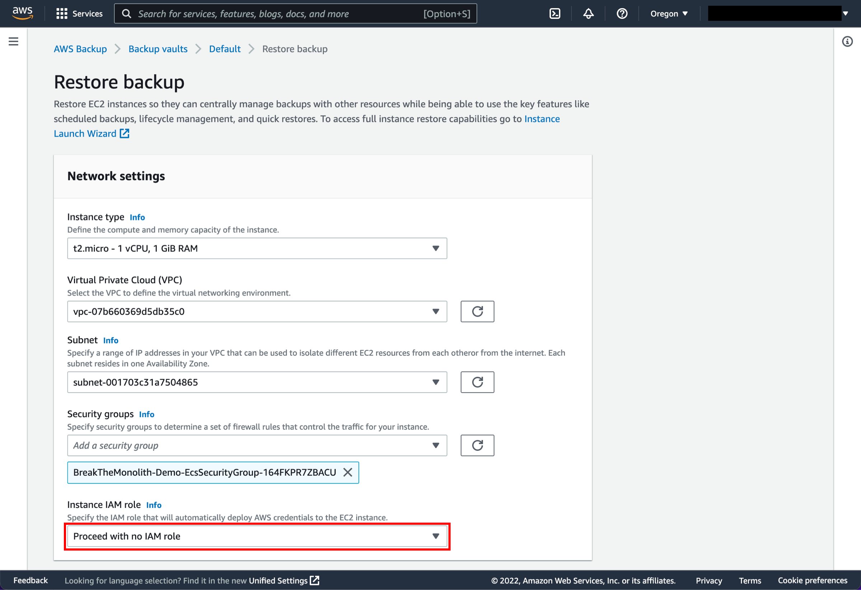This screenshot has height=590, width=861.
Task: Go to Default vault breadcrumb
Action: [225, 49]
